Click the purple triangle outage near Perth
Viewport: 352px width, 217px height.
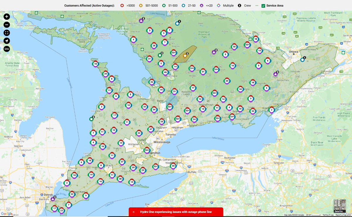(275, 74)
